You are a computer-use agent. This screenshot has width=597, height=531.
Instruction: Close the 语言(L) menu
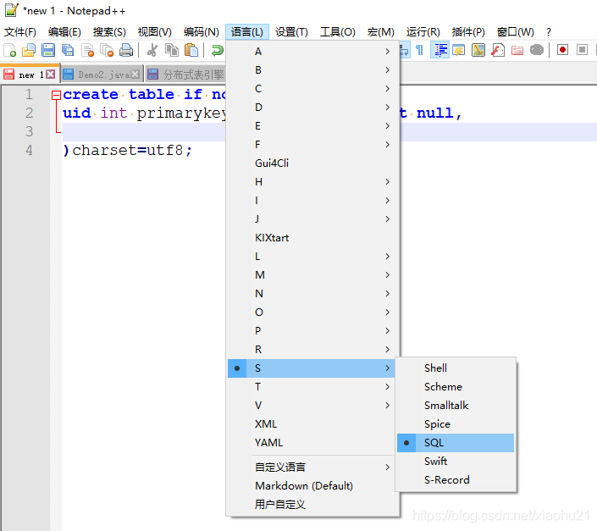247,32
